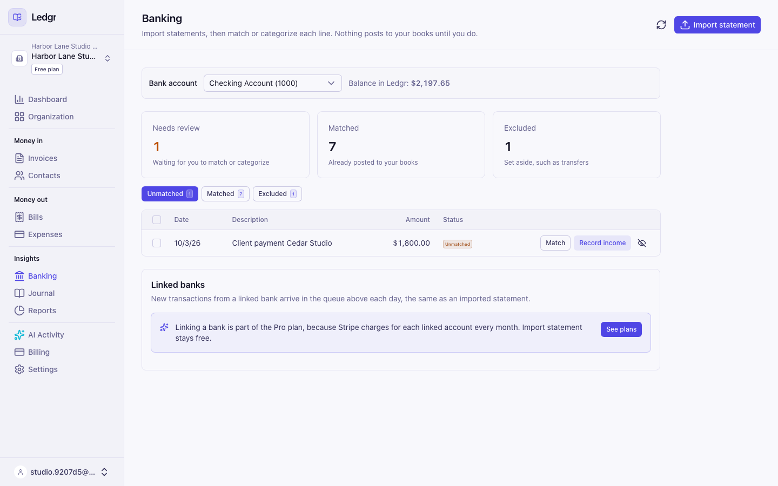Viewport: 778px width, 486px height.
Task: Switch to the Excluded tab
Action: point(277,194)
